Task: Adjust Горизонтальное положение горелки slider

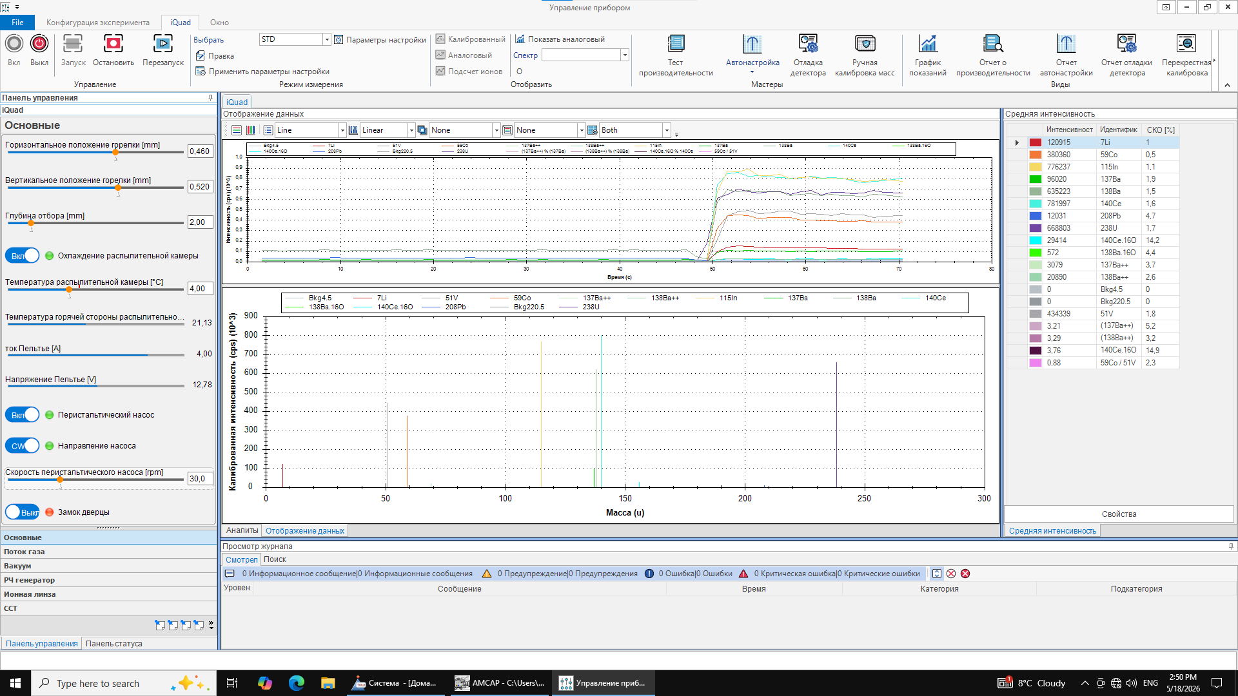Action: pyautogui.click(x=115, y=153)
